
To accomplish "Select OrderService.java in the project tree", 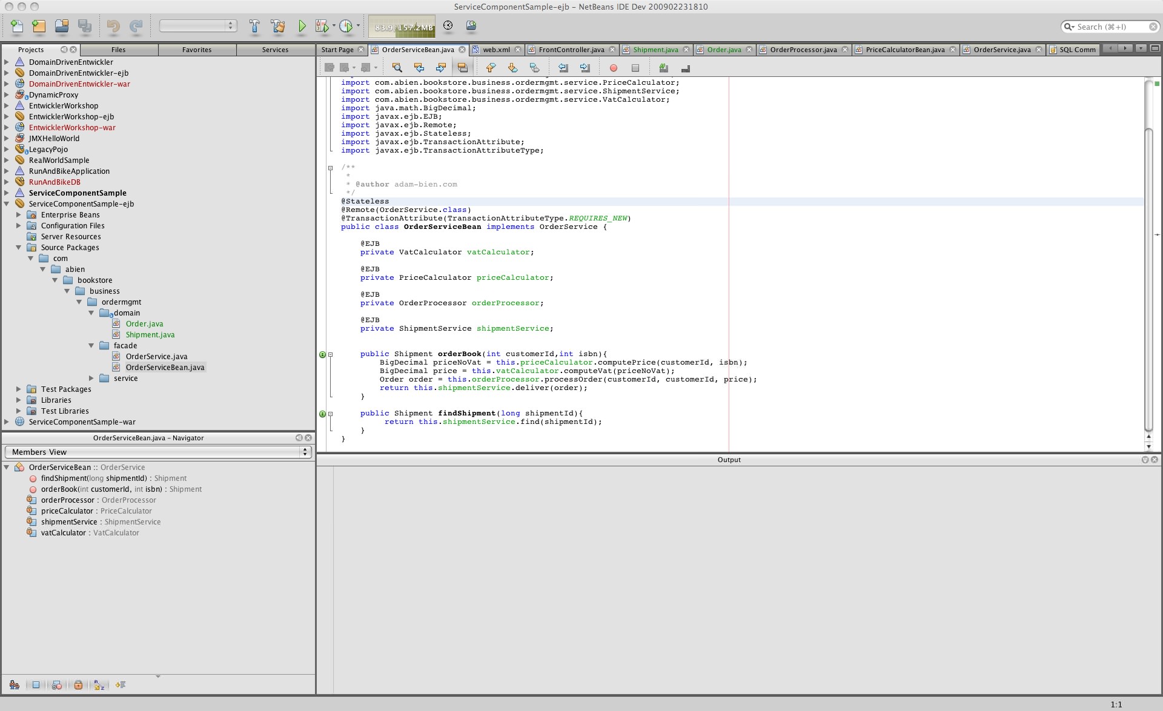I will [x=156, y=356].
